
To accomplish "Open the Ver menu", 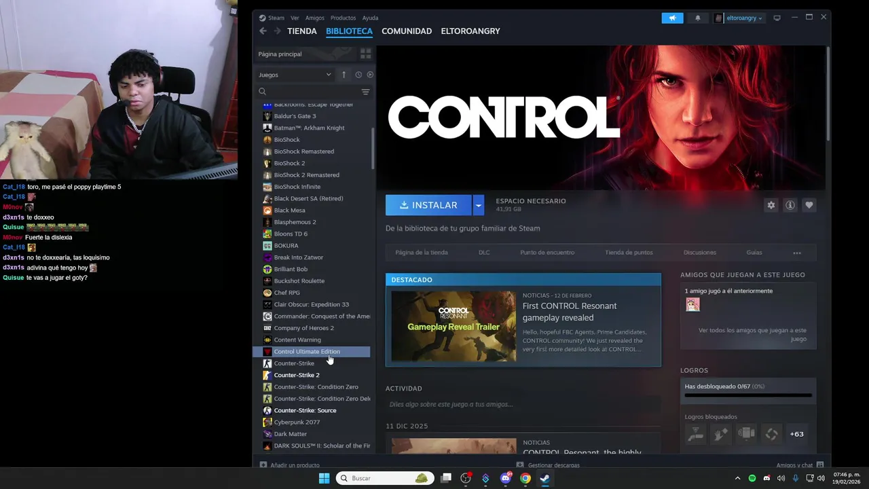I will (295, 18).
